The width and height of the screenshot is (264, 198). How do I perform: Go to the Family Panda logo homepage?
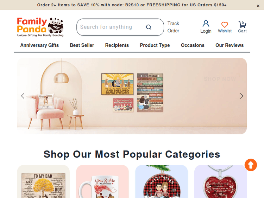click(40, 27)
